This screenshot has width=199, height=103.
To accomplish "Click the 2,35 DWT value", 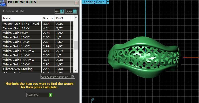I will 60,24.
